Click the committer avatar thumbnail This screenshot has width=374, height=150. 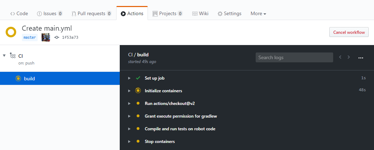(46, 37)
